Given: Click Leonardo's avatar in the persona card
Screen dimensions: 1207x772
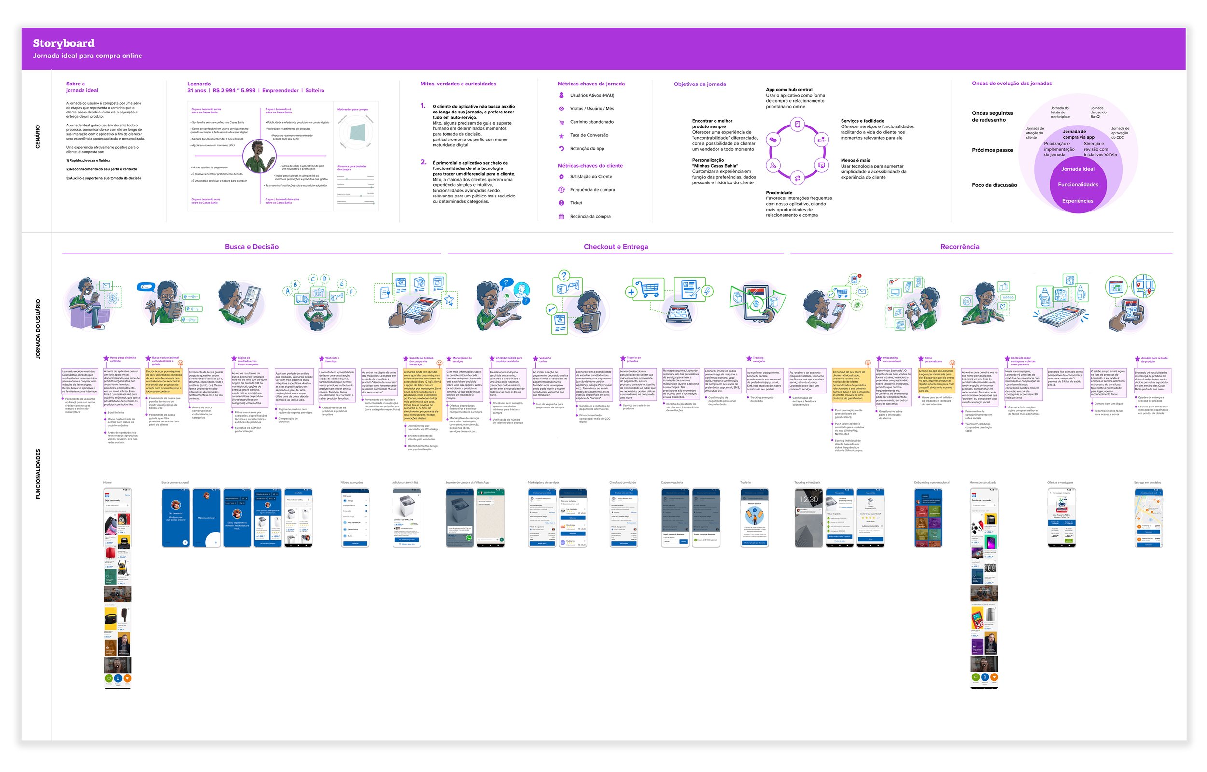Looking at the screenshot, I should [259, 156].
